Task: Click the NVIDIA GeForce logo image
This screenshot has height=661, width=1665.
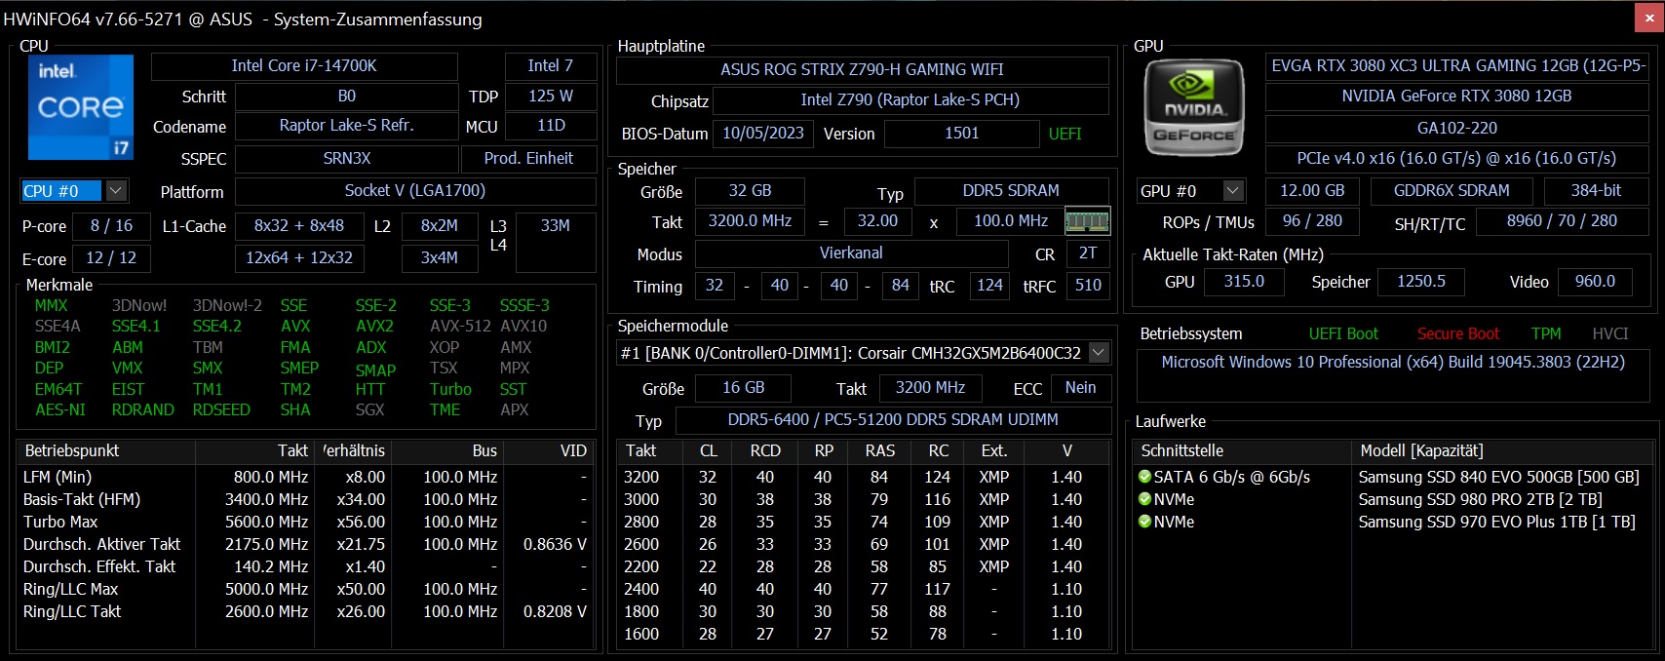Action: point(1194,108)
